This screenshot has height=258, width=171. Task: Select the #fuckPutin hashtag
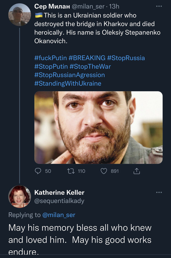coord(51,58)
